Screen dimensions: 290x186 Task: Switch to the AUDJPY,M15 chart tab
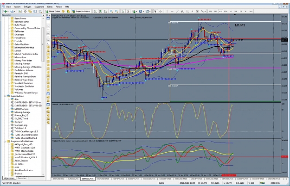pyautogui.click(x=243, y=179)
